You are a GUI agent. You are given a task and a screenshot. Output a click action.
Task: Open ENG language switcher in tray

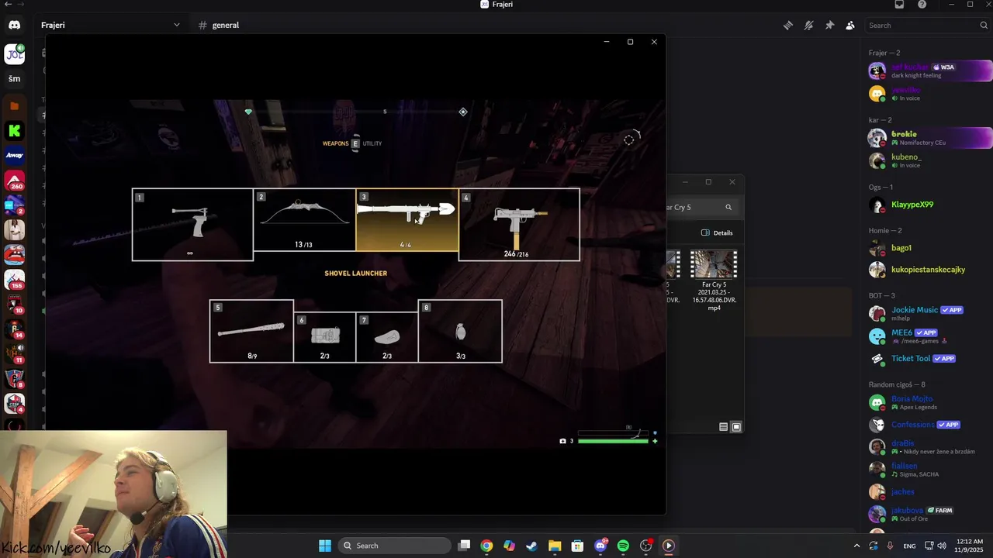[909, 546]
